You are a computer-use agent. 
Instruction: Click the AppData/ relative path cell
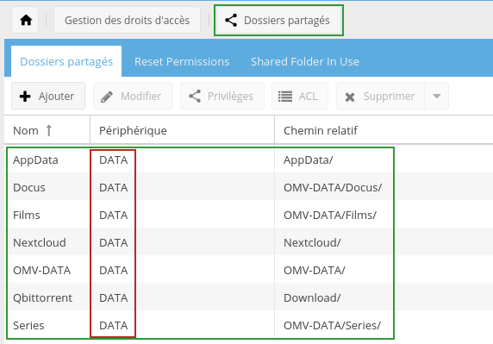[309, 160]
